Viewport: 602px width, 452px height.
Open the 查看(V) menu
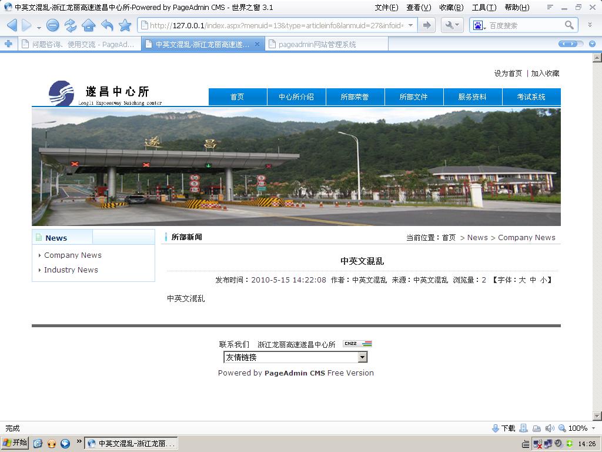tap(419, 7)
